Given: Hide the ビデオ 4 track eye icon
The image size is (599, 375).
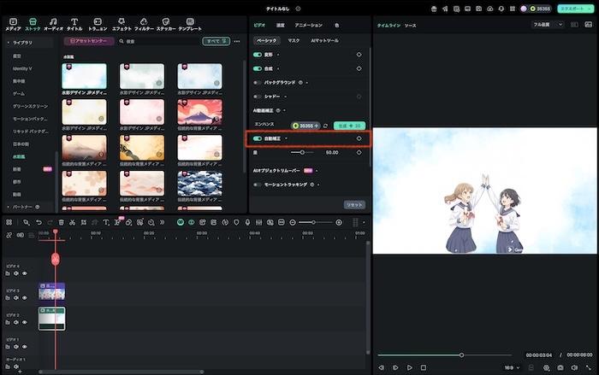Looking at the screenshot, I should point(25,273).
